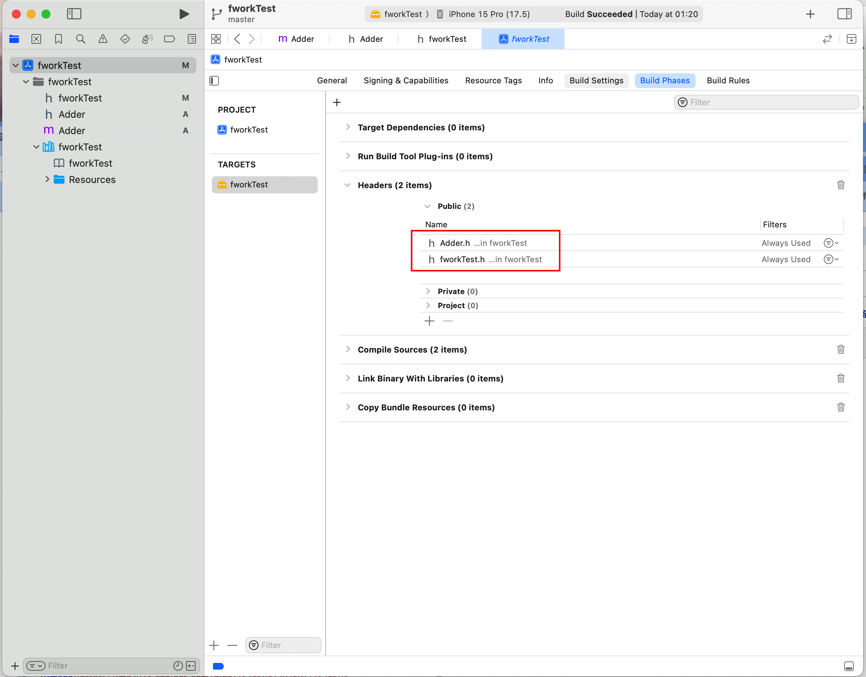The image size is (866, 677).
Task: Hide the project and targets list
Action: [x=214, y=81]
